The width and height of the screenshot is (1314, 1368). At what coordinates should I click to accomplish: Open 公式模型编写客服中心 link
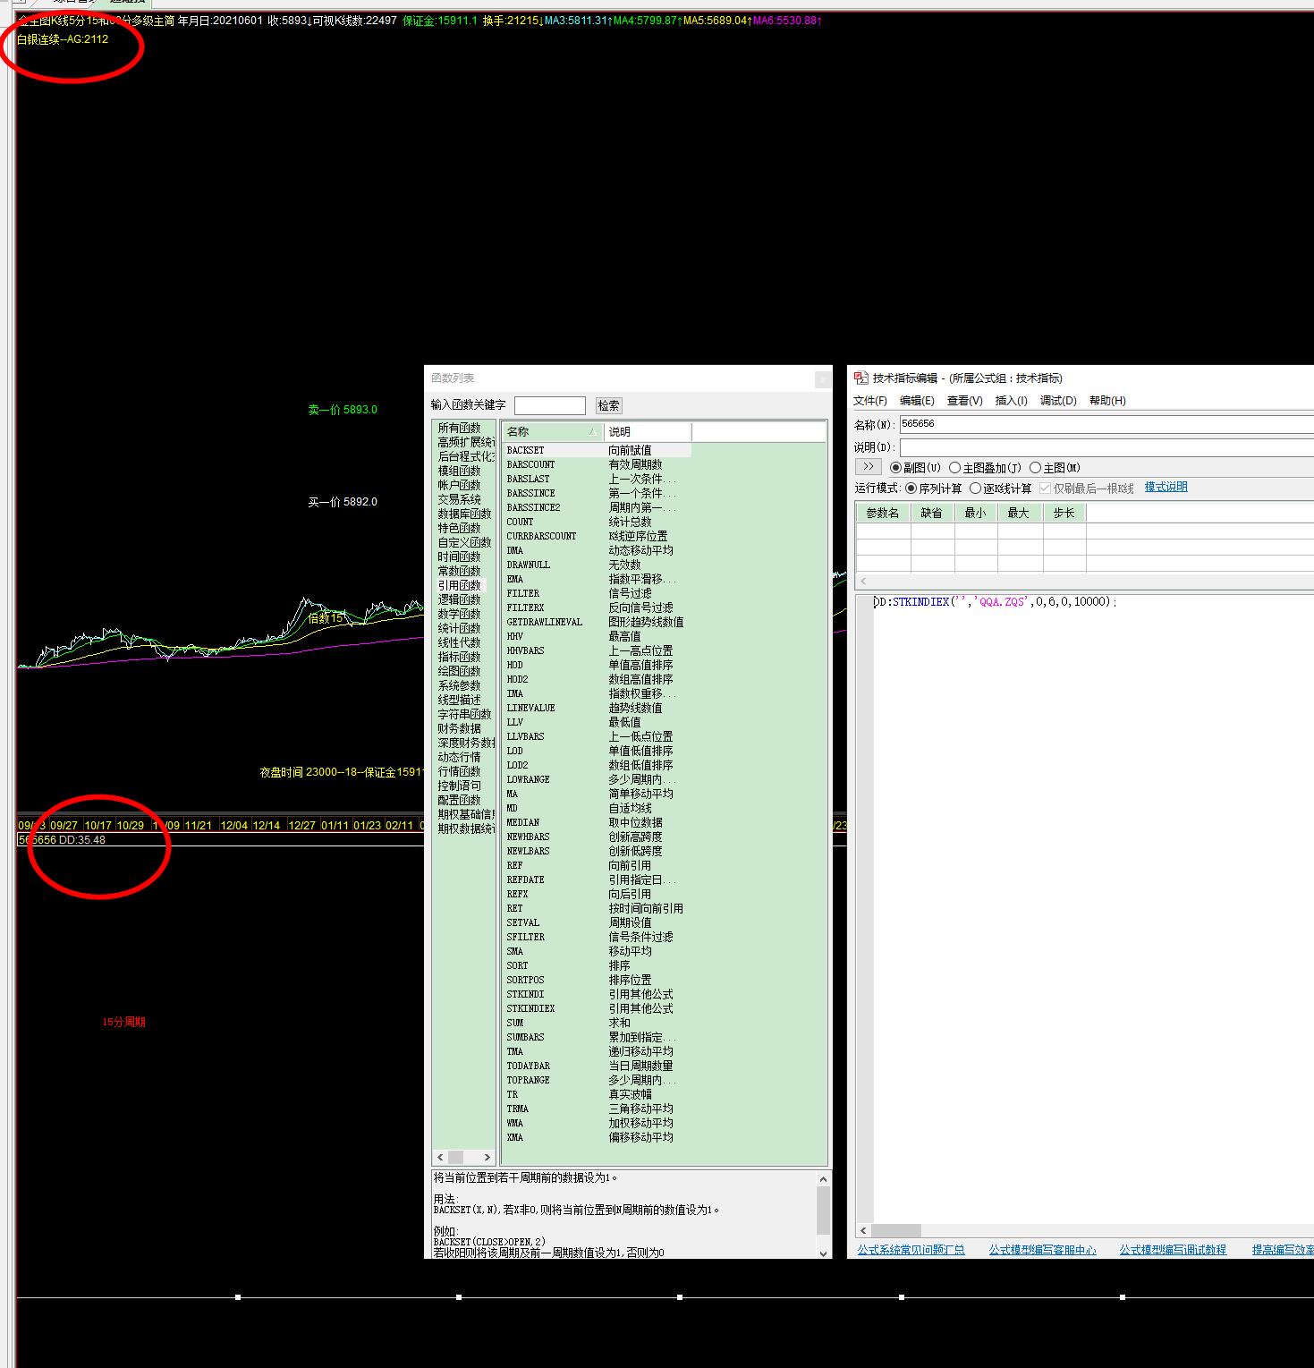[x=1042, y=1250]
